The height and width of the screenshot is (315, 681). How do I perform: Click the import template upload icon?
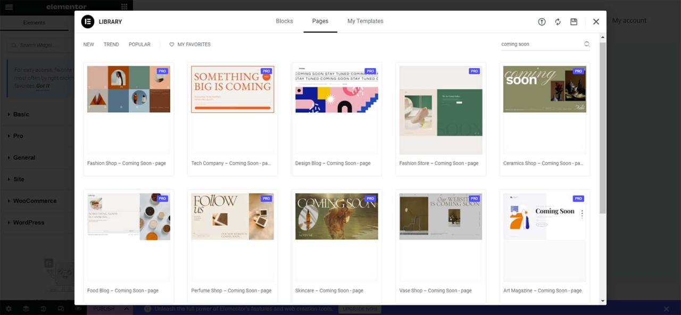(x=542, y=22)
